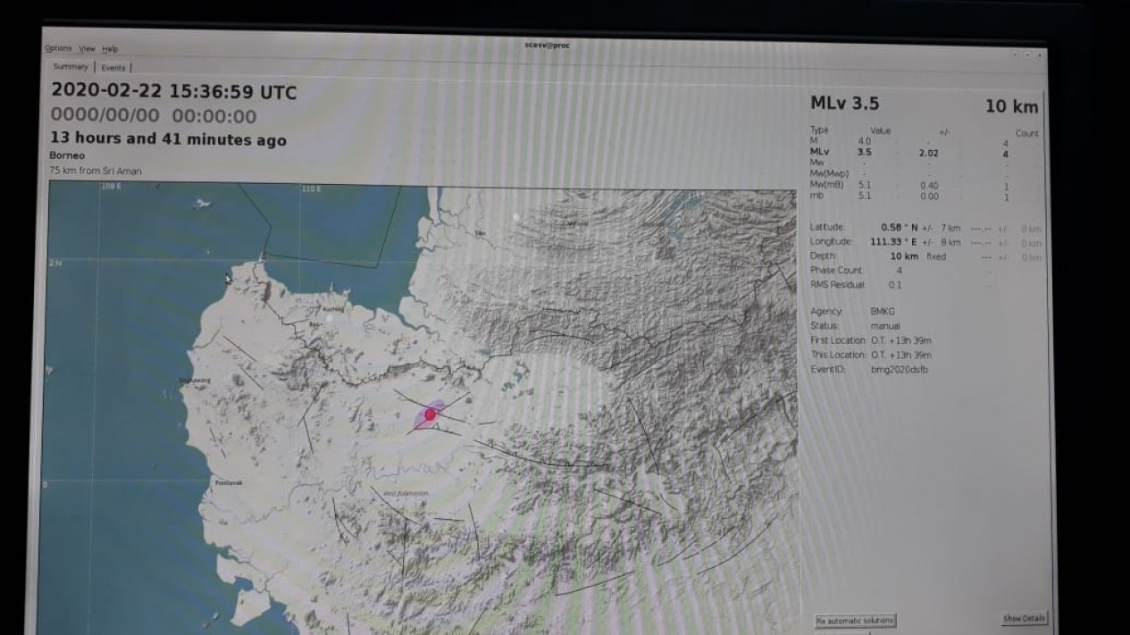The width and height of the screenshot is (1130, 635).
Task: Click the EventID bmg2020dsfb
Action: pos(899,369)
